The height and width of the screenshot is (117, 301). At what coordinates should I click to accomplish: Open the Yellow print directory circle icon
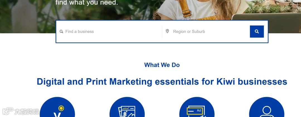(x=127, y=107)
